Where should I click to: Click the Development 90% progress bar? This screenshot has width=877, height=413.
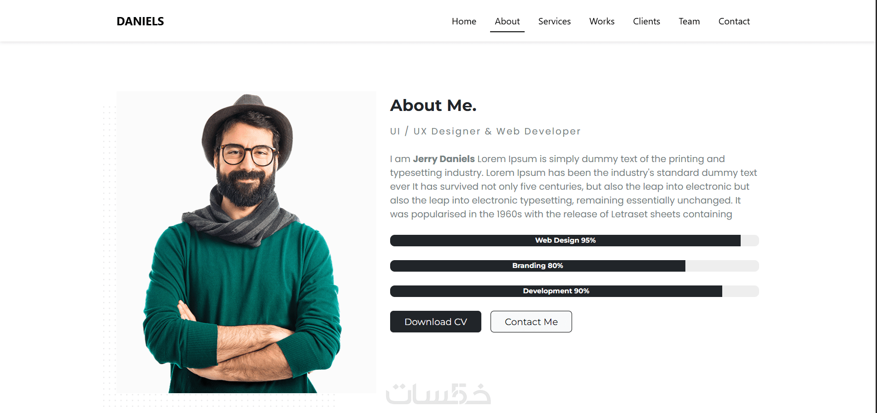[574, 291]
